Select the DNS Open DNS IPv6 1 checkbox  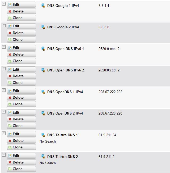pos(4,47)
